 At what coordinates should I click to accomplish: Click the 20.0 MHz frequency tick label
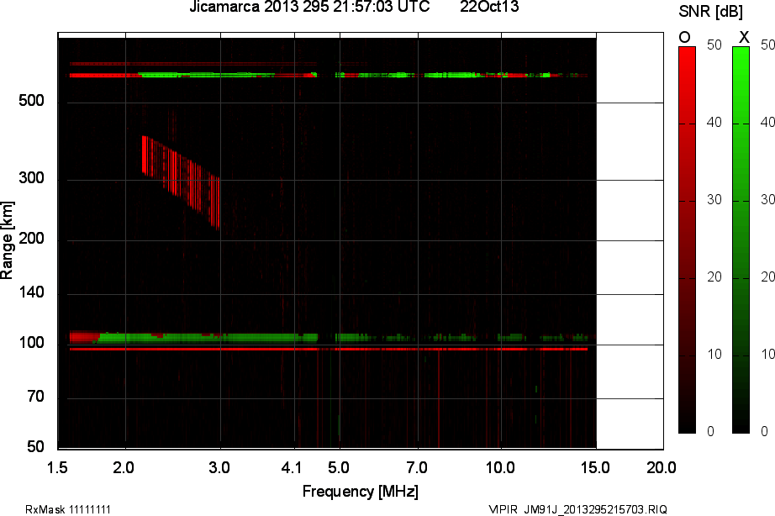click(x=662, y=467)
